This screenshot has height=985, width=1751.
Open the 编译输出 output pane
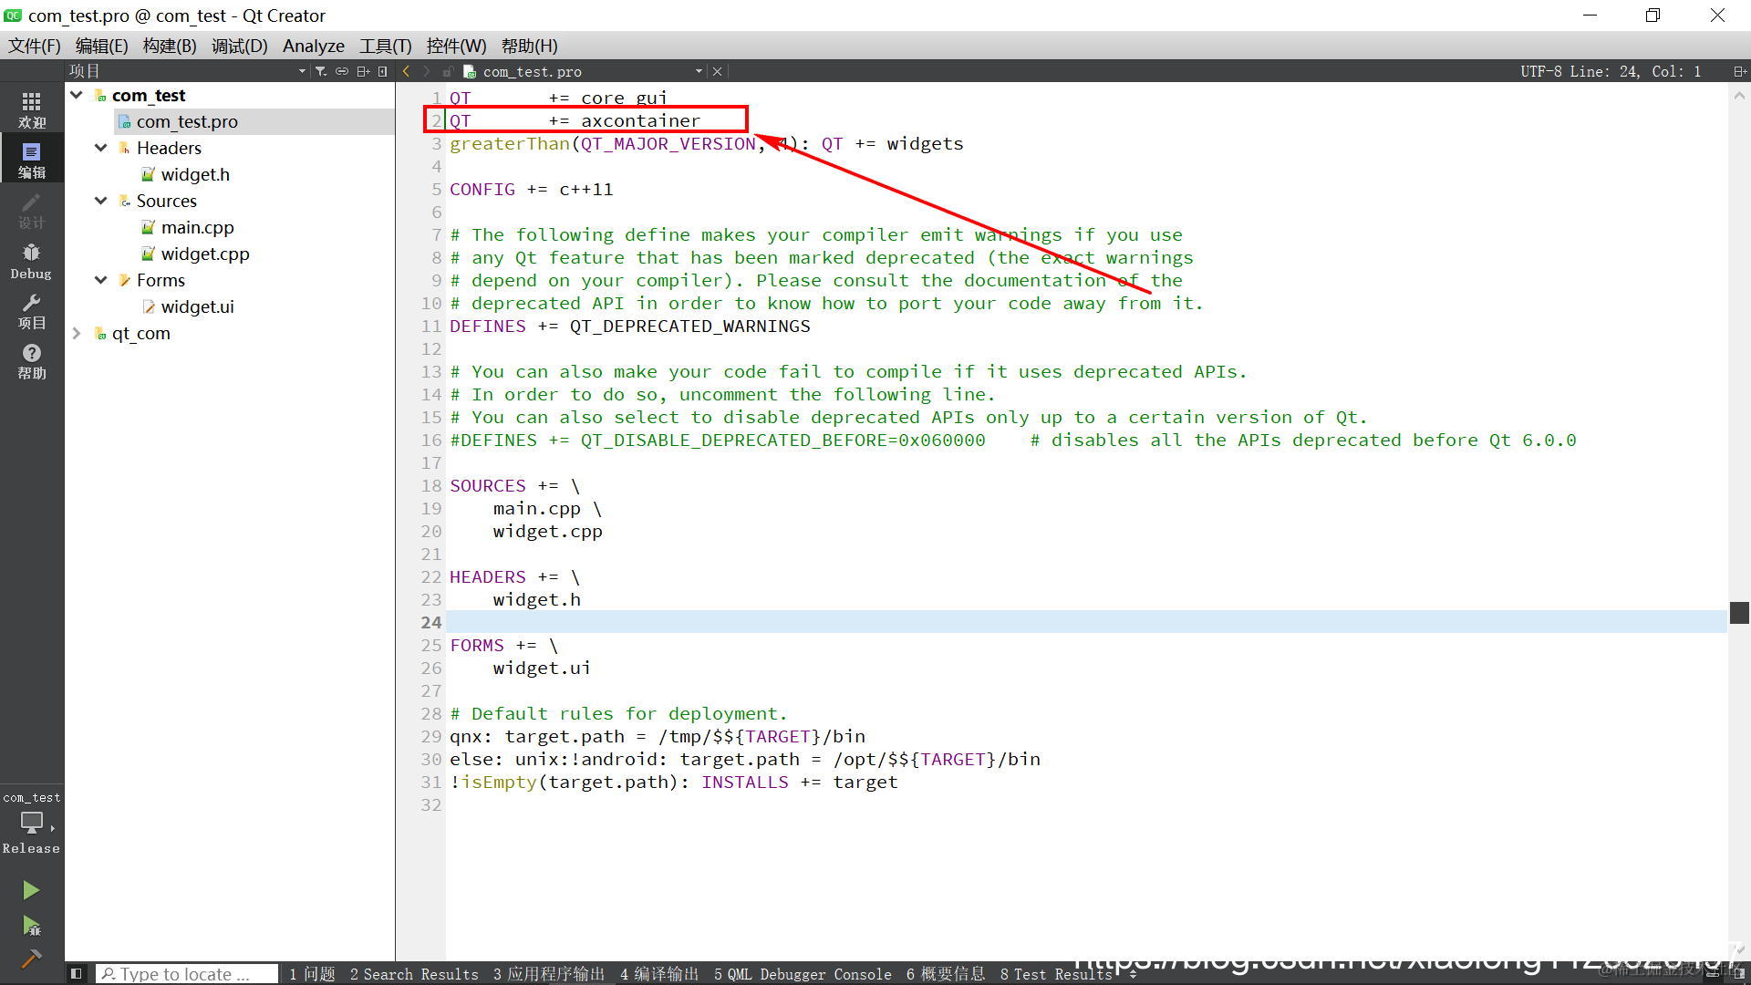[659, 974]
